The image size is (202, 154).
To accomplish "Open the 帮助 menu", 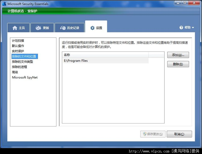I will click(x=187, y=28).
